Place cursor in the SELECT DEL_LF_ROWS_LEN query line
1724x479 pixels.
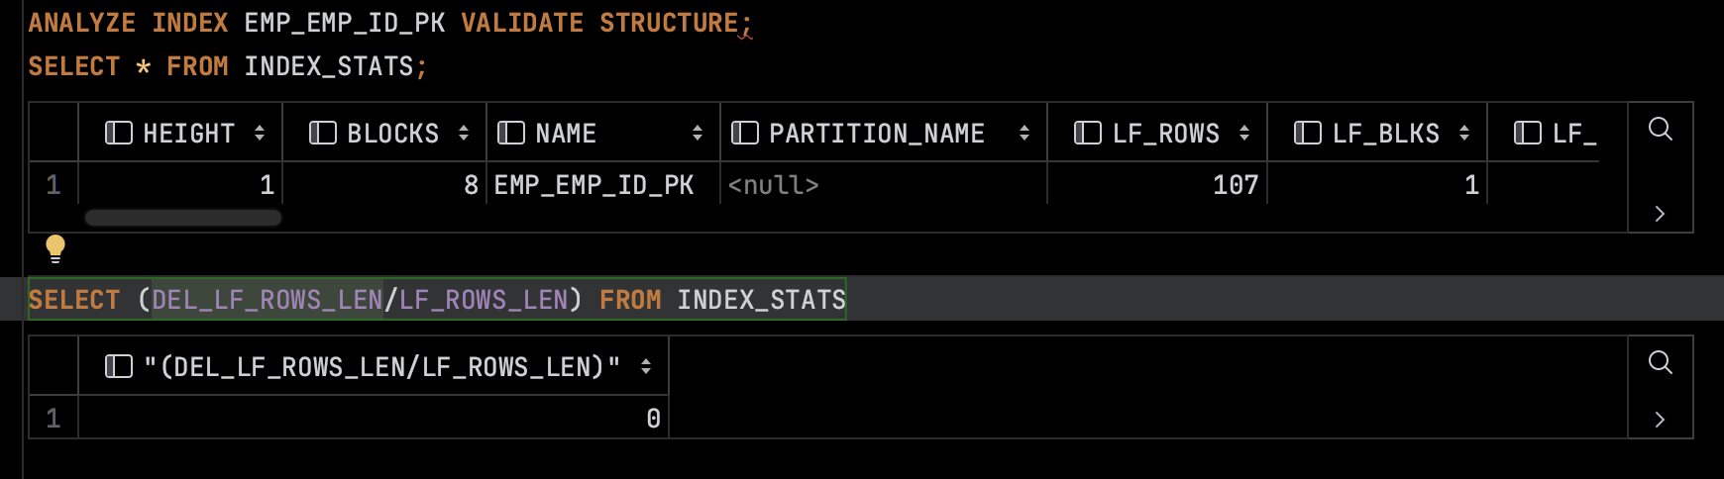[437, 299]
